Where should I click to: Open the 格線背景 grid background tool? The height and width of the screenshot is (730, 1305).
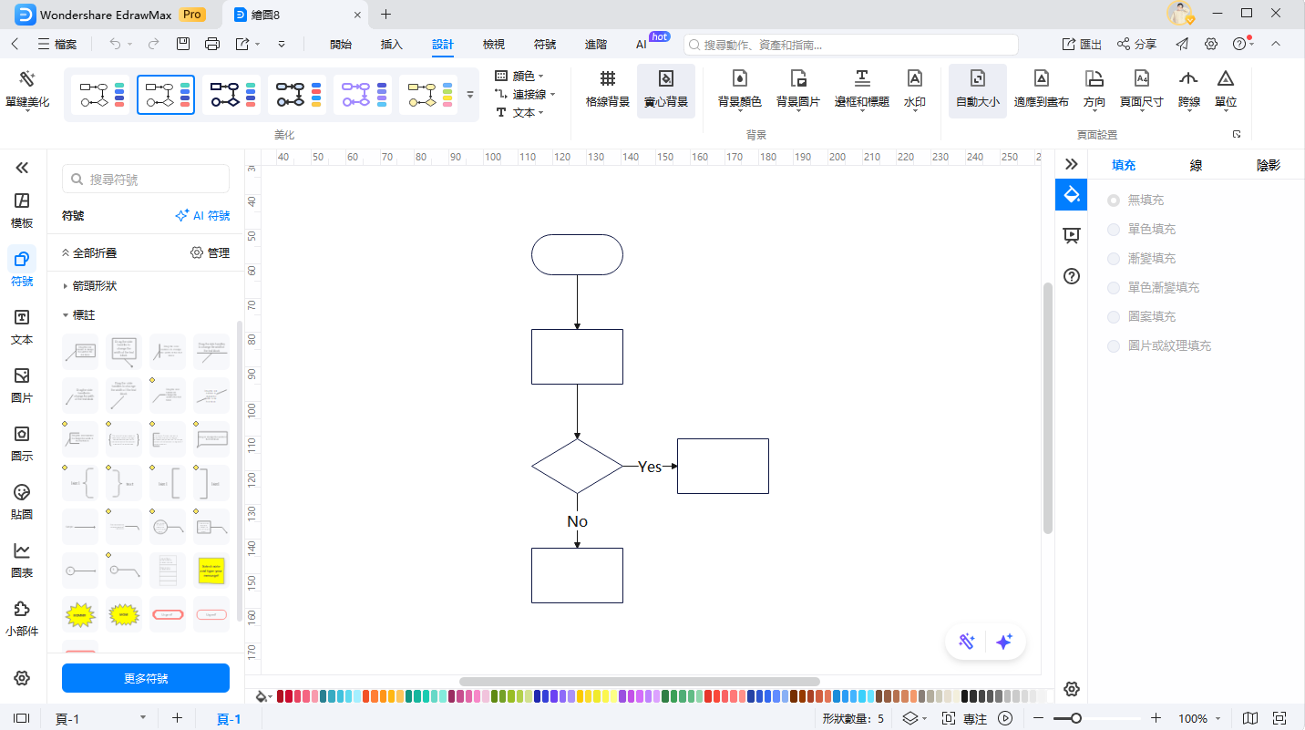(607, 89)
